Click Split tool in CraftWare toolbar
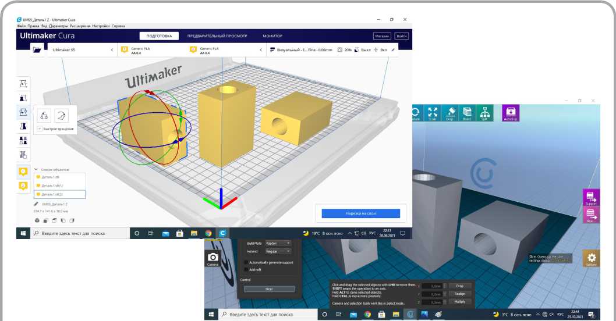This screenshot has height=321, width=616. (x=484, y=113)
